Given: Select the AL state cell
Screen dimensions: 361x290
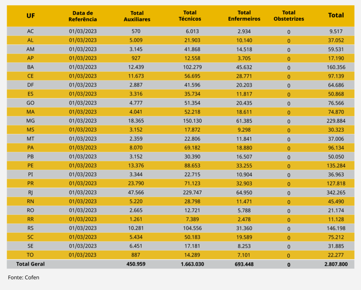Looking at the screenshot, I should (x=30, y=40).
